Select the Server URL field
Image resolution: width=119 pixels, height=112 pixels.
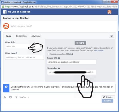[x=72, y=62]
